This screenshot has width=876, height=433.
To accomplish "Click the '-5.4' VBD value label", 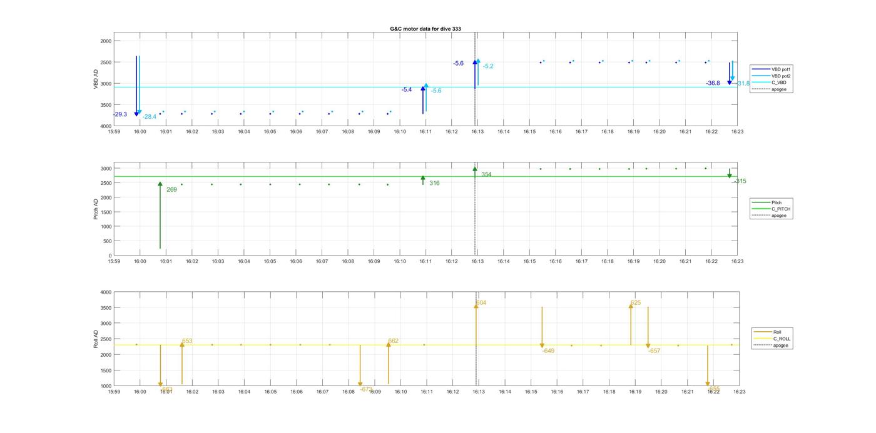I will [407, 90].
